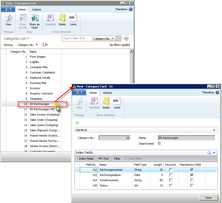Open the Category No. filter dropdown
222x203 pixels.
(x=104, y=39)
